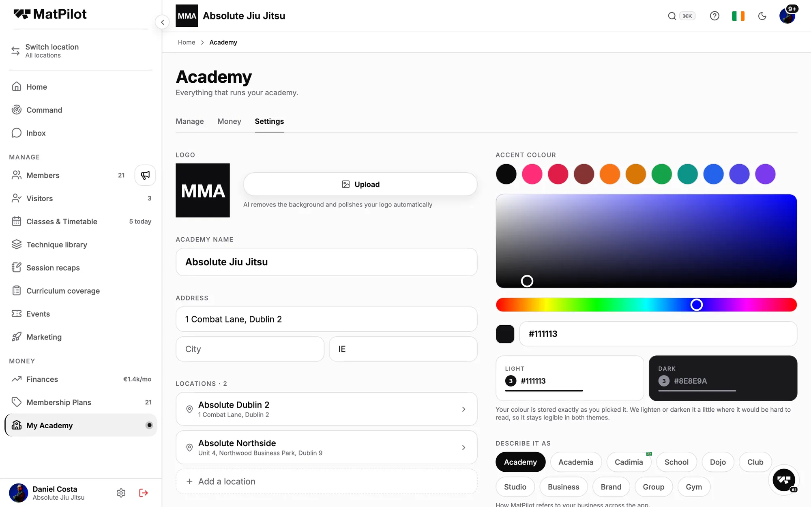This screenshot has width=811, height=507.
Task: Click Home in the breadcrumb
Action: (x=187, y=42)
